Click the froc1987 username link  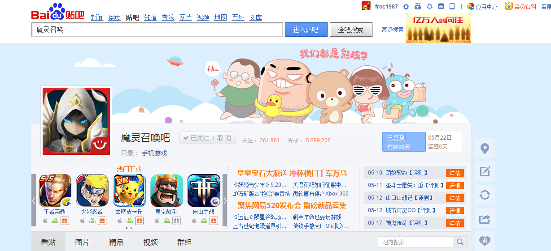[386, 6]
